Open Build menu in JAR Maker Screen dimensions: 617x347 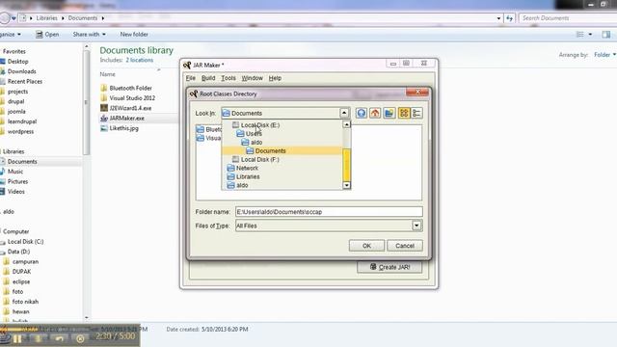[x=208, y=78]
